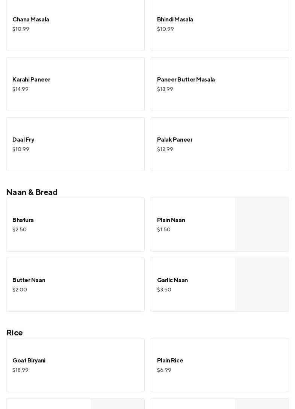Viewport: 295px width, 409px height.
Task: Click the Garlic Naan image thumbnail
Action: click(x=262, y=285)
